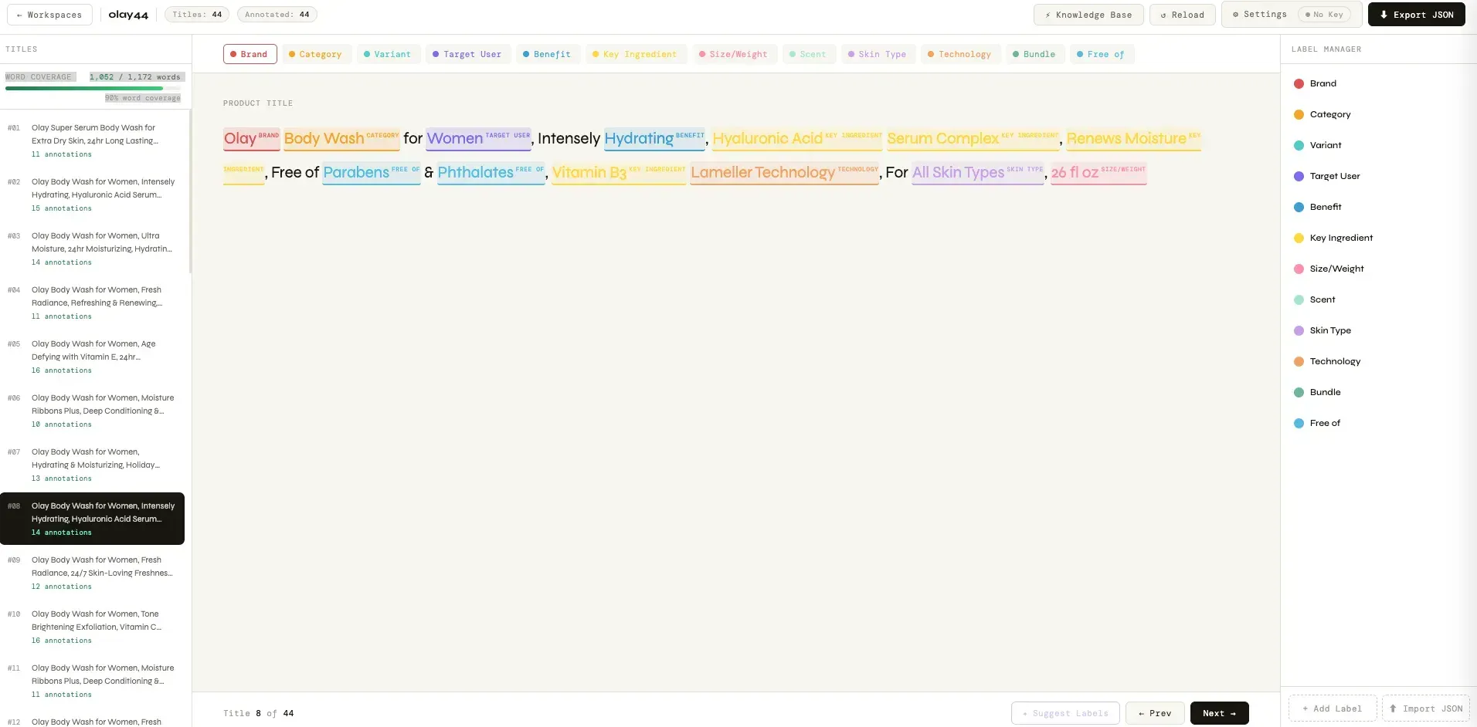Viewport: 1477px width, 727px height.
Task: Click the mint Scent color dot in Label Manager
Action: pyautogui.click(x=1299, y=299)
